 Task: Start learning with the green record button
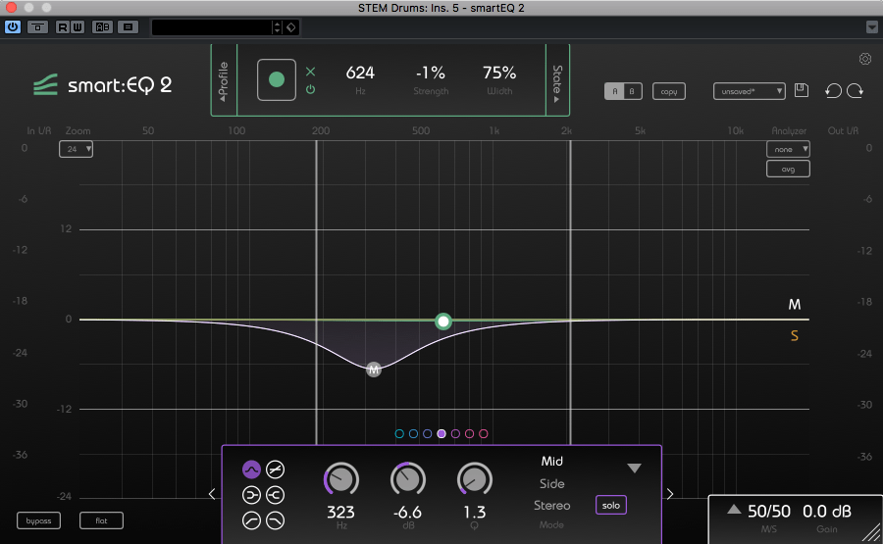pos(277,79)
